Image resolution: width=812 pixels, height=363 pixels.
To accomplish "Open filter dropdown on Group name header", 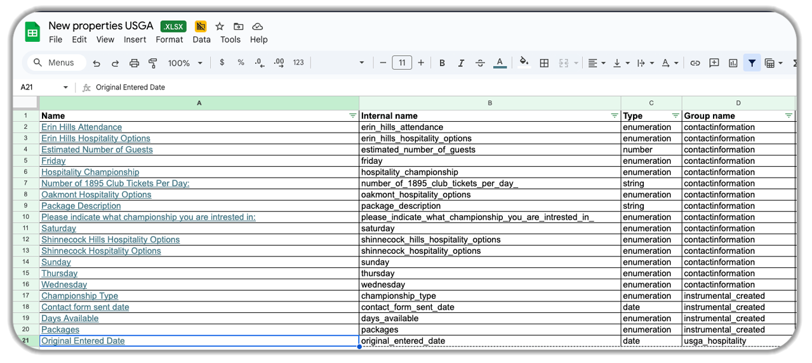I will [789, 116].
